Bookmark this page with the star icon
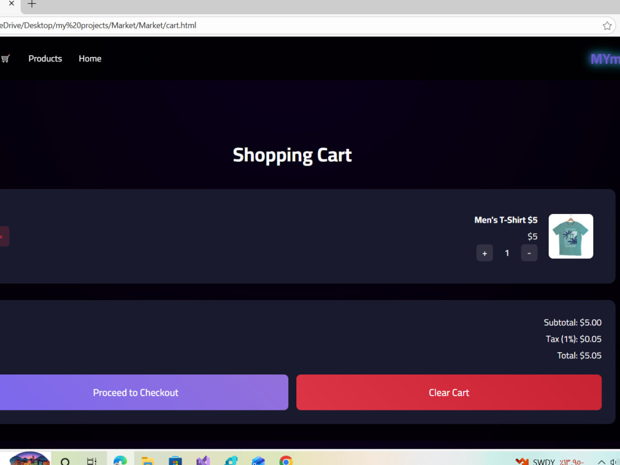620x465 pixels. [607, 25]
